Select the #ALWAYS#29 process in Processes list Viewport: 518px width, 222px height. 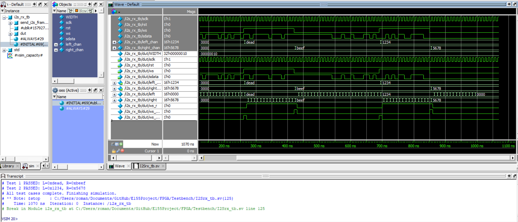pos(78,109)
